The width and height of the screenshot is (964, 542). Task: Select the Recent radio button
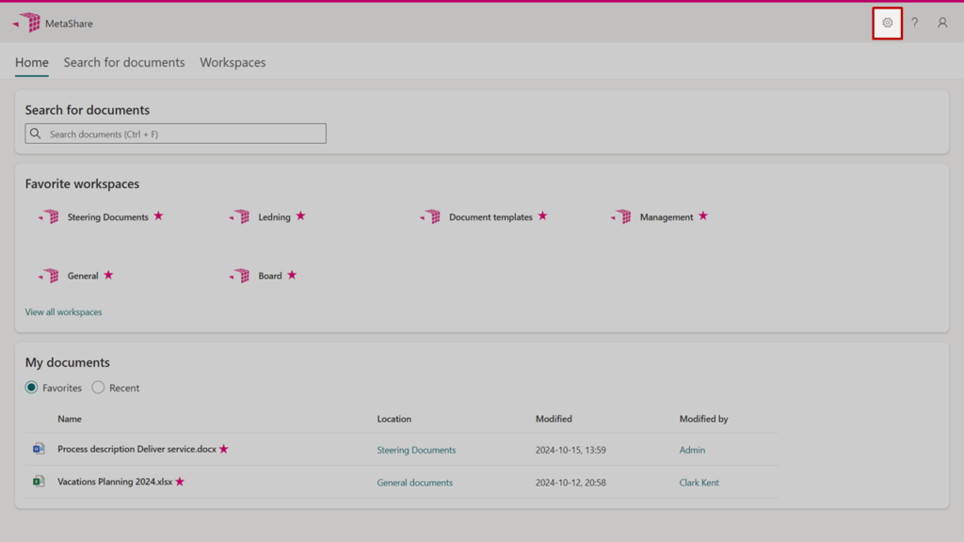click(98, 388)
